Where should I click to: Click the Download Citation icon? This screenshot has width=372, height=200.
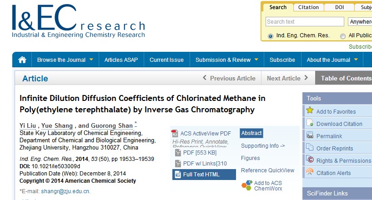[310, 123]
